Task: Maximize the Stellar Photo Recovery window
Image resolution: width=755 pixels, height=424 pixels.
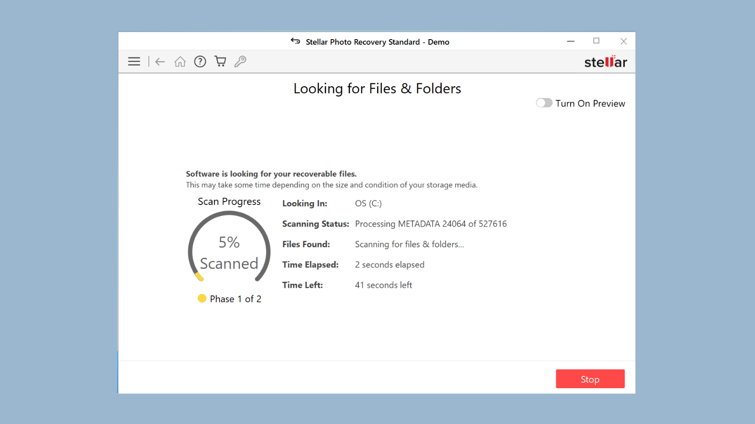Action: tap(596, 41)
